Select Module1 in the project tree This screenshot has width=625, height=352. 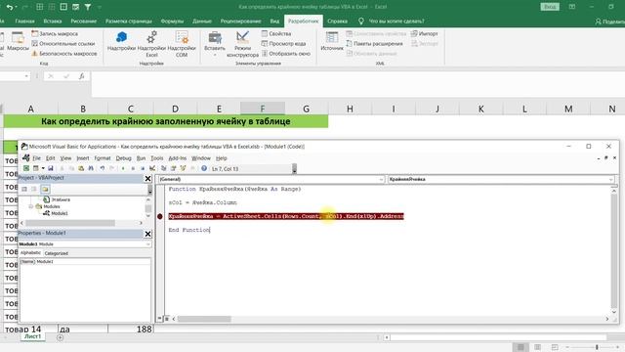pos(60,213)
